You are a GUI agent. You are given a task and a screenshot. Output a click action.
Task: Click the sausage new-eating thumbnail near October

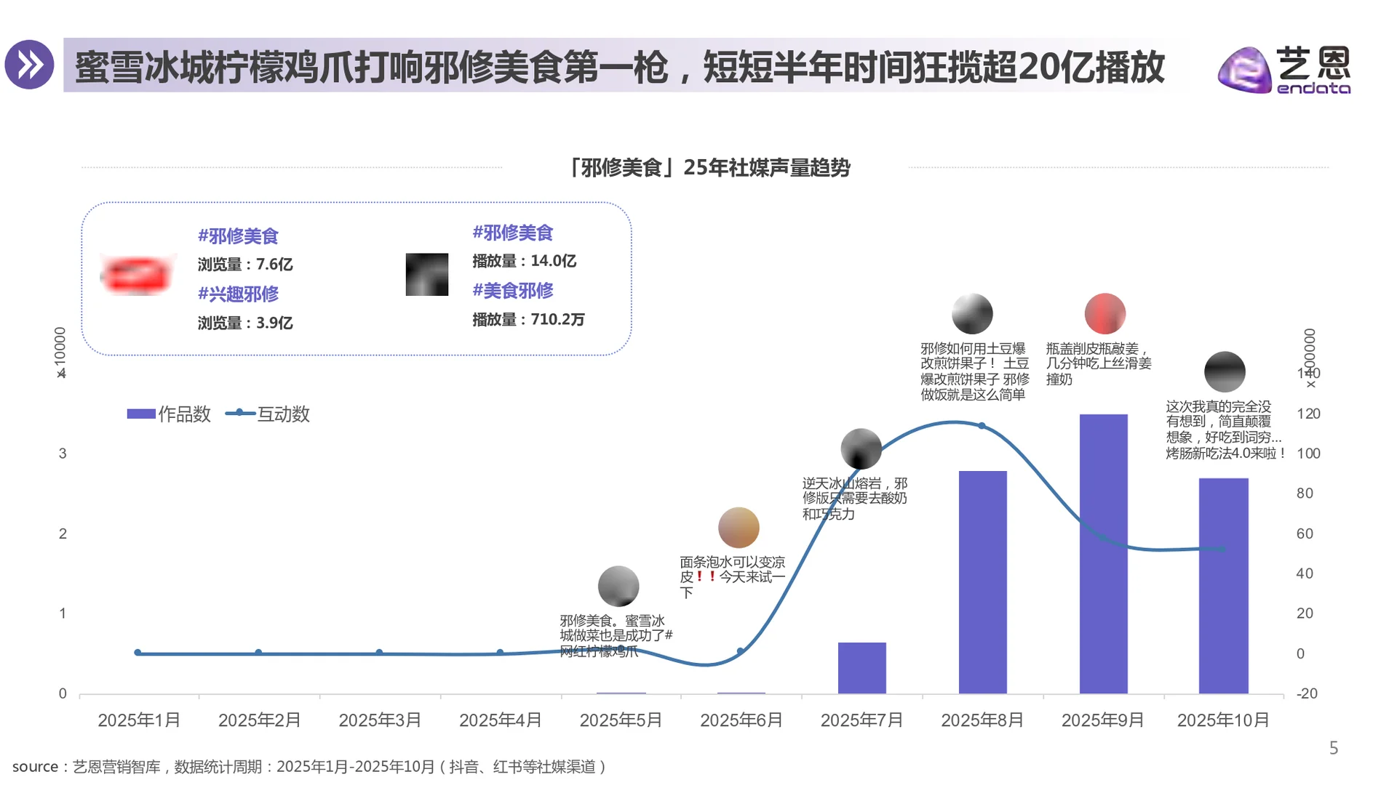click(1225, 371)
